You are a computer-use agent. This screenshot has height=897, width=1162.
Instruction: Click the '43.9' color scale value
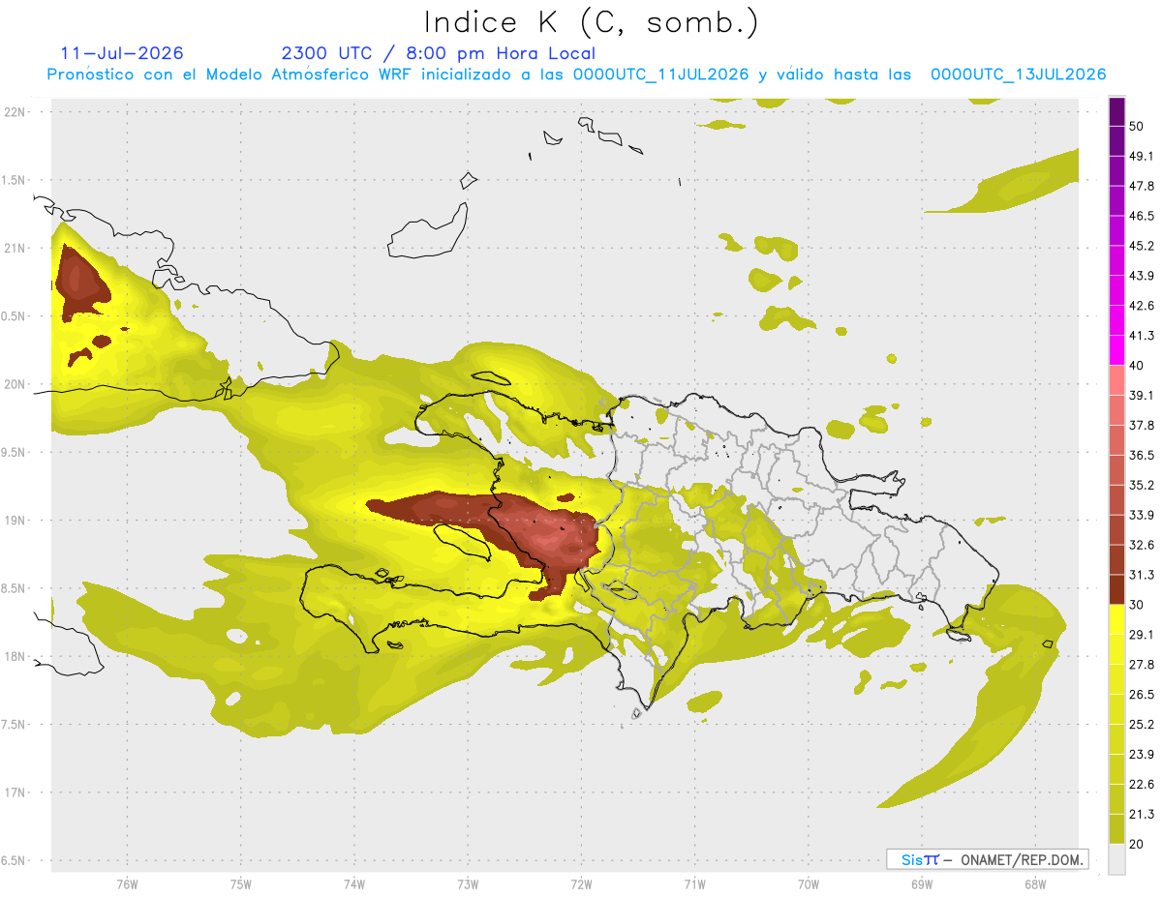[1142, 276]
